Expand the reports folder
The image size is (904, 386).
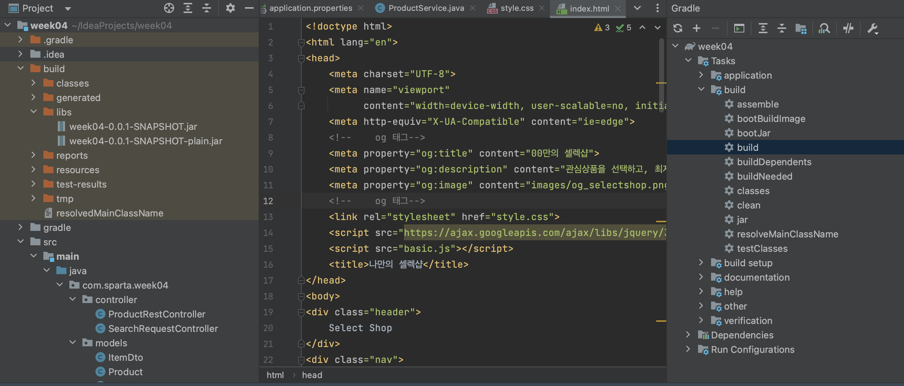point(34,155)
